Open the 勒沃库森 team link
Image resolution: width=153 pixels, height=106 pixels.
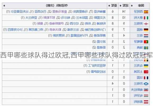pos(55,30)
